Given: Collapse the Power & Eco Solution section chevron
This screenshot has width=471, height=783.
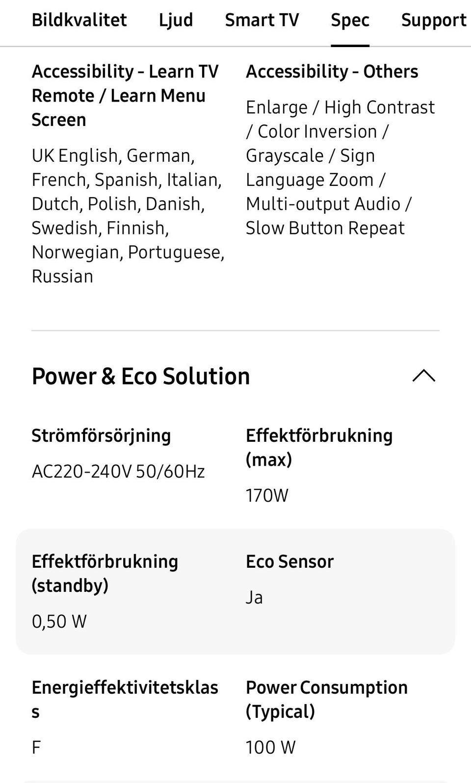Looking at the screenshot, I should (424, 376).
